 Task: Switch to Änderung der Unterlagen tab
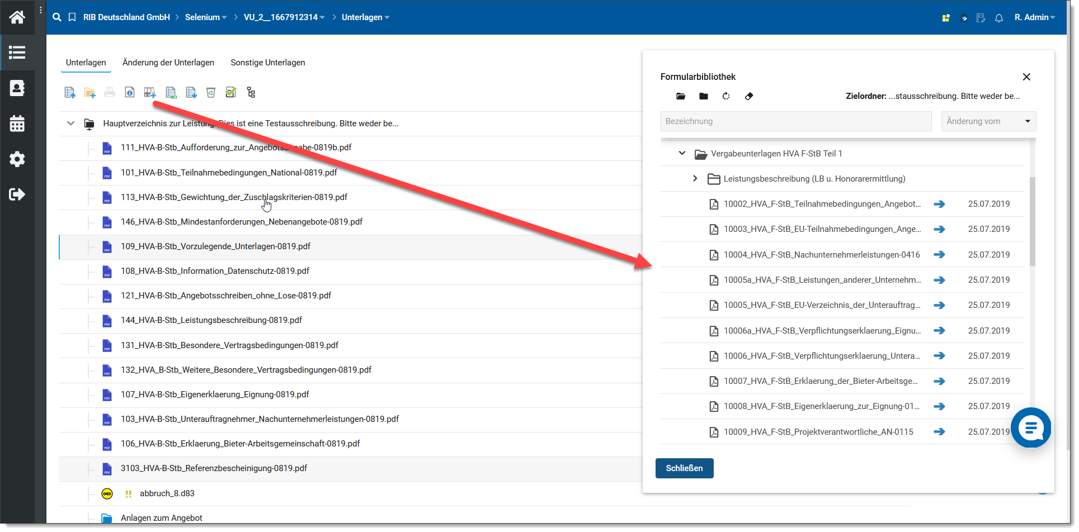point(168,63)
